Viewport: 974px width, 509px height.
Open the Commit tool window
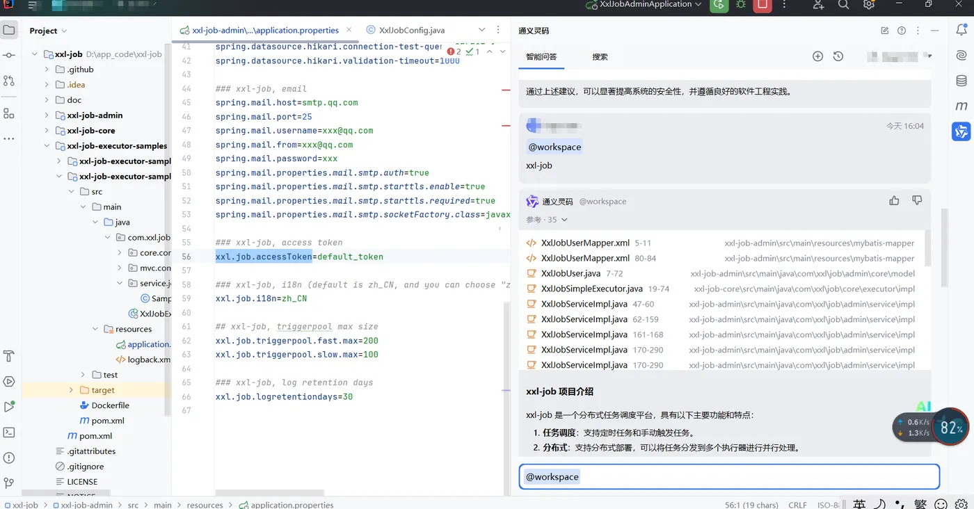(9, 55)
